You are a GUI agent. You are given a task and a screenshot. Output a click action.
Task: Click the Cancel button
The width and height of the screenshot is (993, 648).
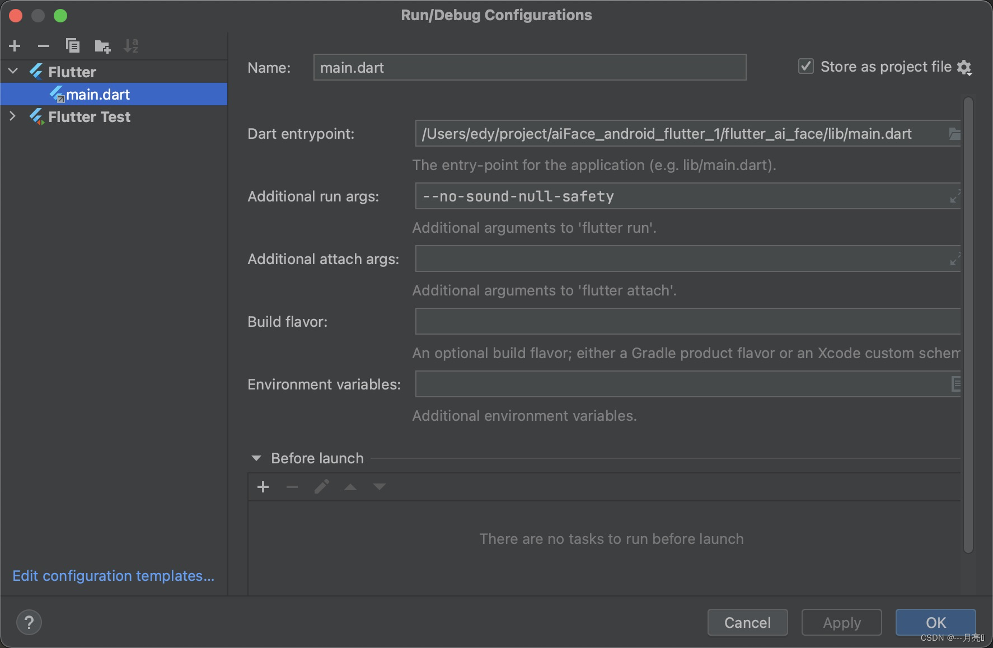(747, 622)
